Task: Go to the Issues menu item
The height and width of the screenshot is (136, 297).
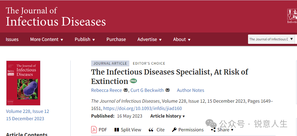Action: click(12, 39)
